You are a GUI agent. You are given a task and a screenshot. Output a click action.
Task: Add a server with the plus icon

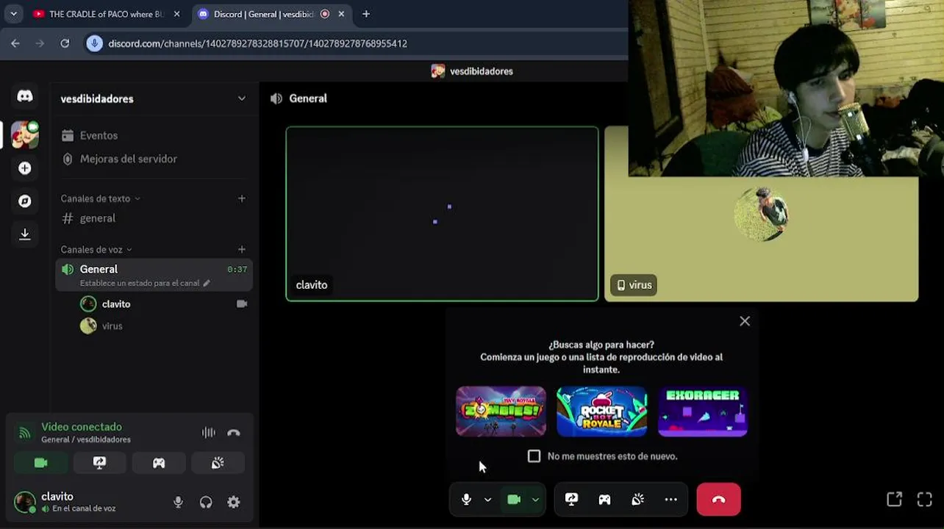[x=25, y=168]
